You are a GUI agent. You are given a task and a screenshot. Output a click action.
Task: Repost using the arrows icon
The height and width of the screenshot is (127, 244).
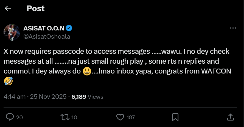pyautogui.click(x=64, y=117)
